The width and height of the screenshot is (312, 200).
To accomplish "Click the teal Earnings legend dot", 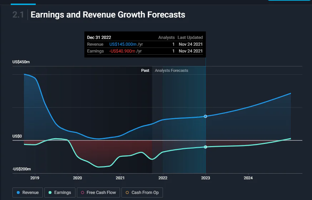I will tap(50, 192).
